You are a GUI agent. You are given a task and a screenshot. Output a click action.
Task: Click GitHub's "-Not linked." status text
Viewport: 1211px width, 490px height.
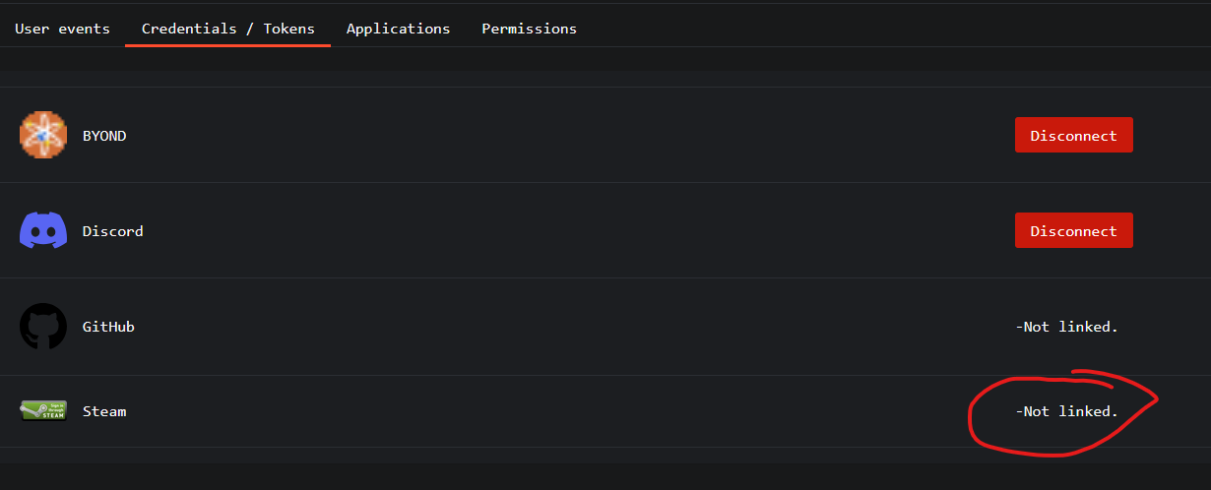1066,327
